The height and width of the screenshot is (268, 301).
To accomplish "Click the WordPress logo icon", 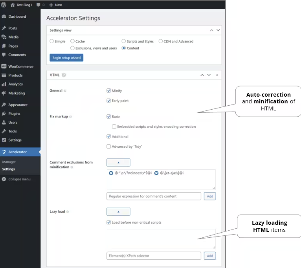I will pyautogui.click(x=4, y=5).
